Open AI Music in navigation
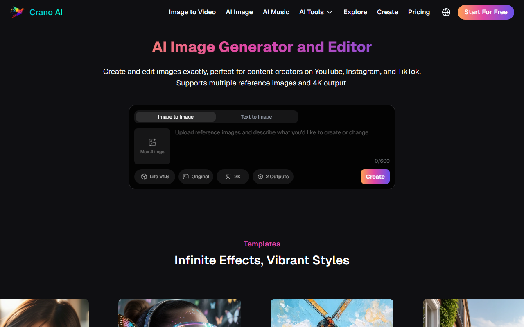This screenshot has height=327, width=524. [276, 12]
